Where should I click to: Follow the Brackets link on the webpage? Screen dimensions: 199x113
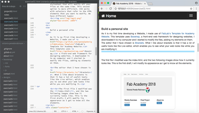tap(139, 43)
